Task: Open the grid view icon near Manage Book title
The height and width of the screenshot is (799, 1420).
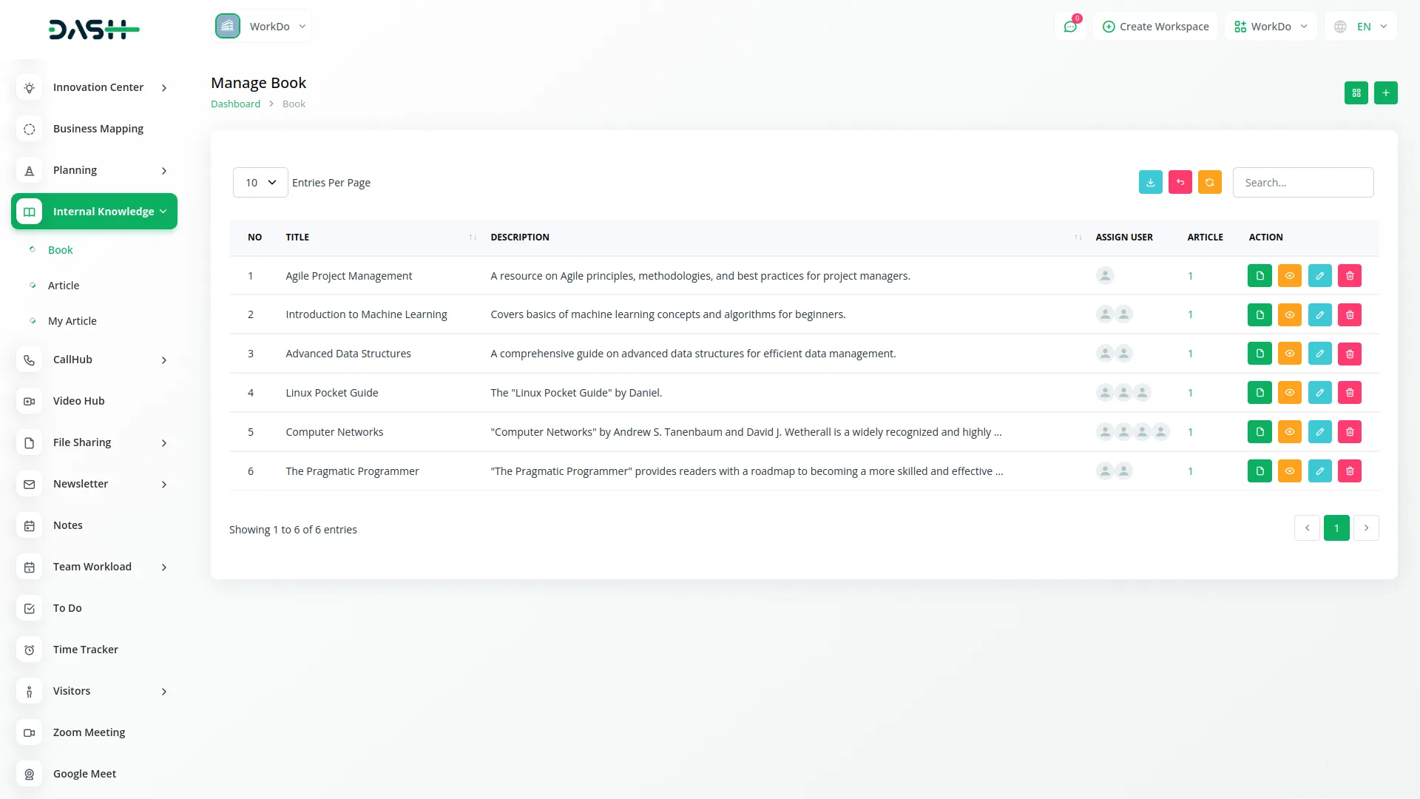Action: (x=1356, y=92)
